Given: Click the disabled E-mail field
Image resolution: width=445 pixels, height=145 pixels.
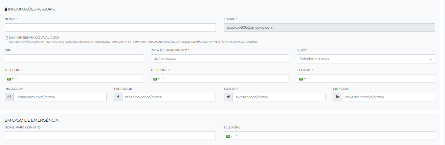Looking at the screenshot, I should (329, 28).
